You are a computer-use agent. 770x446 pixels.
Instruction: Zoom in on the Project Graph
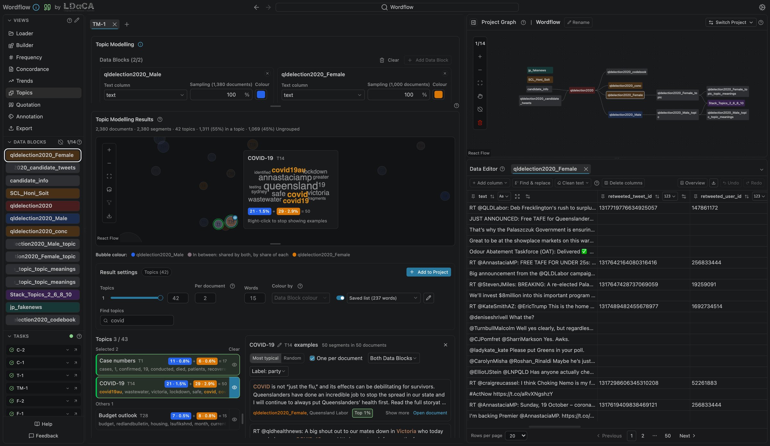(x=480, y=57)
